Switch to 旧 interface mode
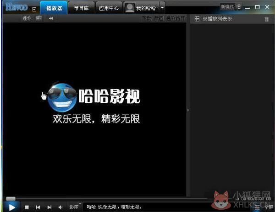Image resolution: width=275 pixels, height=212 pixels. (238, 7)
